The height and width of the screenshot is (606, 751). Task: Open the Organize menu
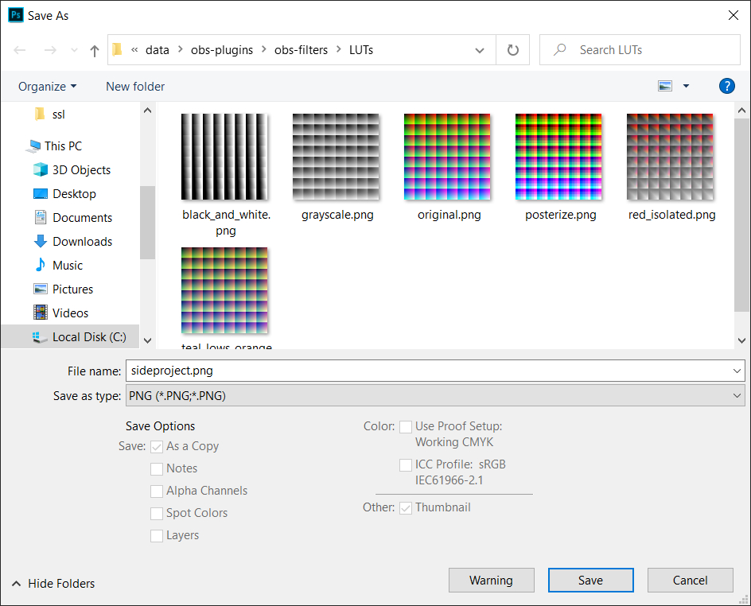coord(47,86)
